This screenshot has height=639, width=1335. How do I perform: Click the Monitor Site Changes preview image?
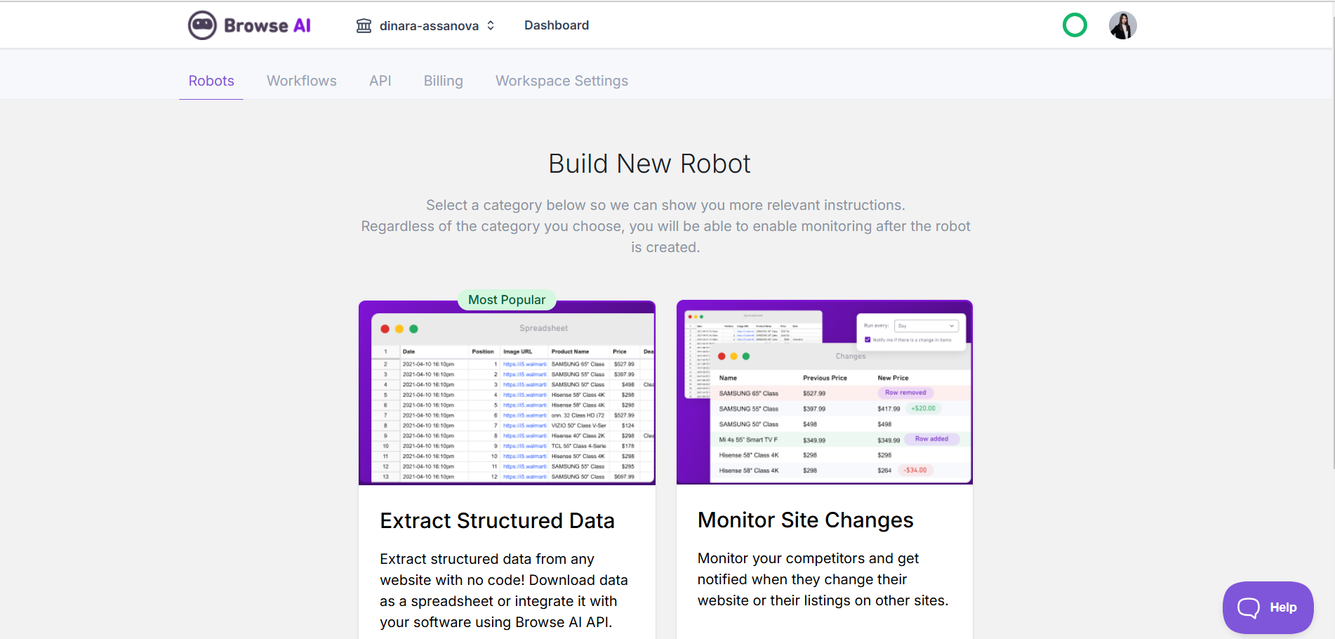point(824,393)
